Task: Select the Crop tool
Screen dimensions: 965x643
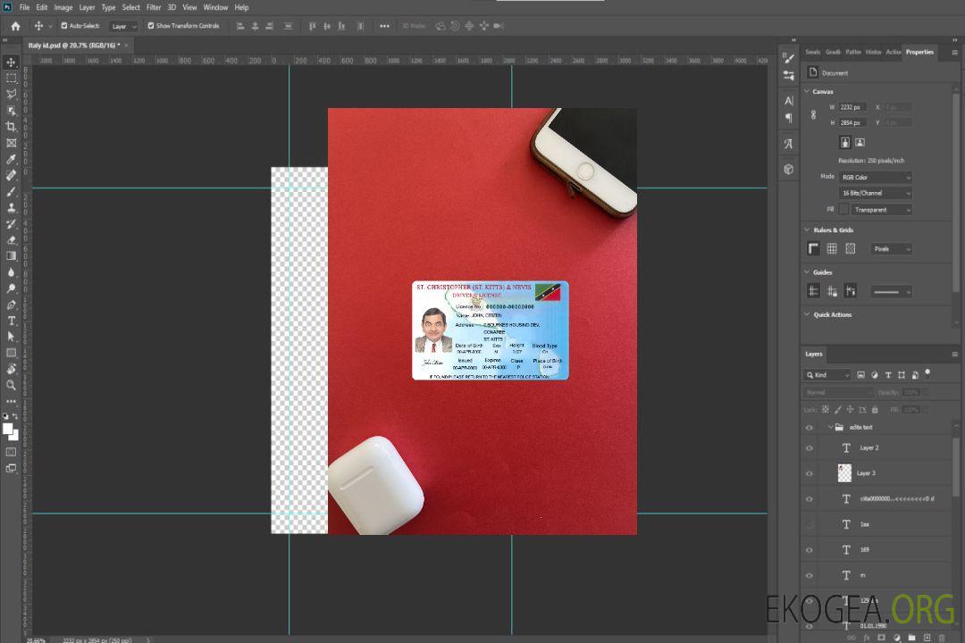Action: 12,127
